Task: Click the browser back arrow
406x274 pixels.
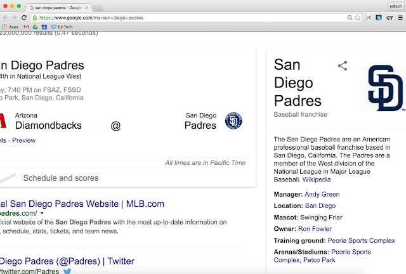Action: 5,18
